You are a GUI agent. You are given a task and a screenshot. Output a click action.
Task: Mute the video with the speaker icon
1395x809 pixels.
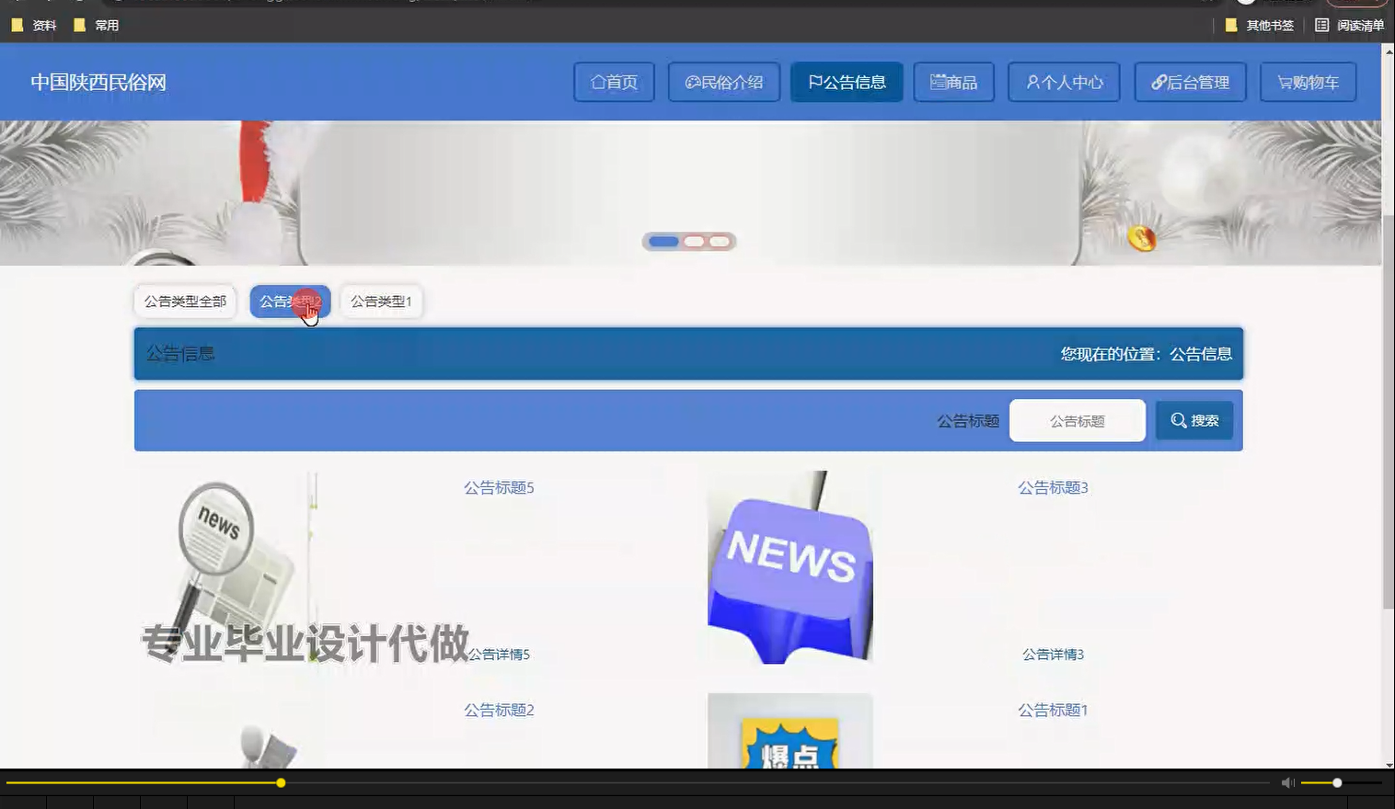(x=1286, y=782)
